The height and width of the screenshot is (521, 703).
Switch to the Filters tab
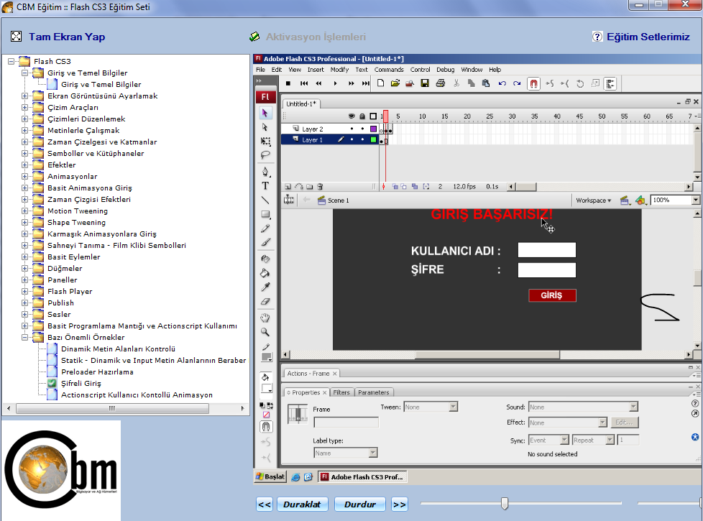[341, 392]
